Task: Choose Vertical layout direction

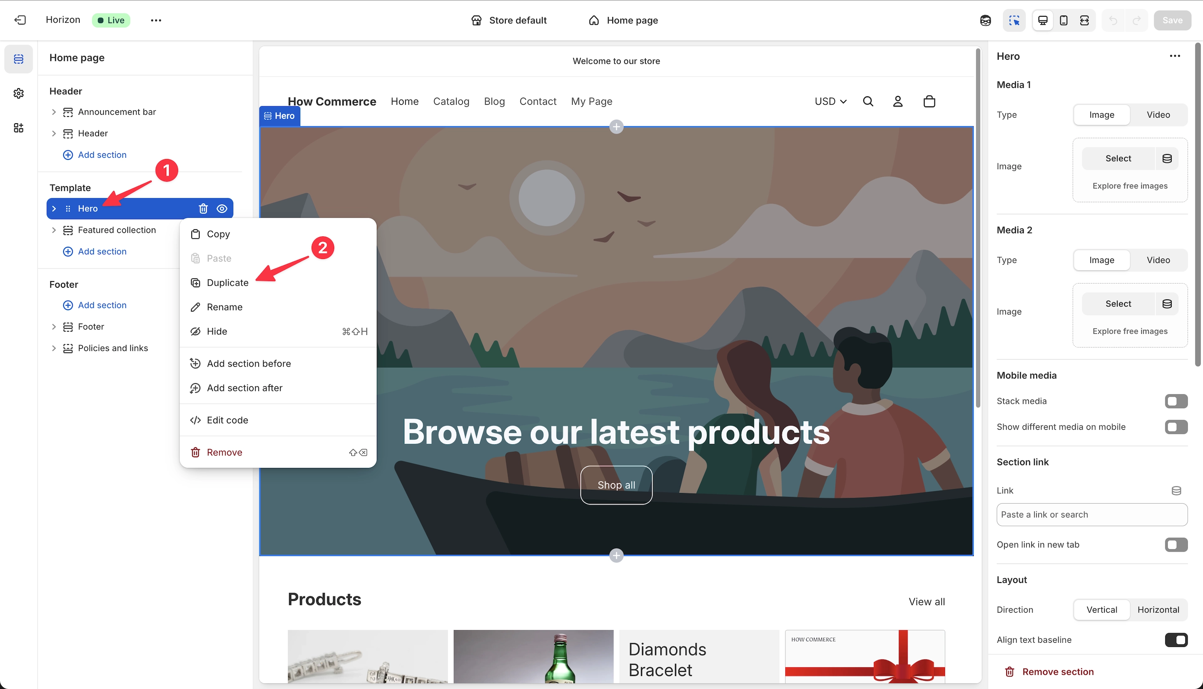Action: click(1101, 610)
